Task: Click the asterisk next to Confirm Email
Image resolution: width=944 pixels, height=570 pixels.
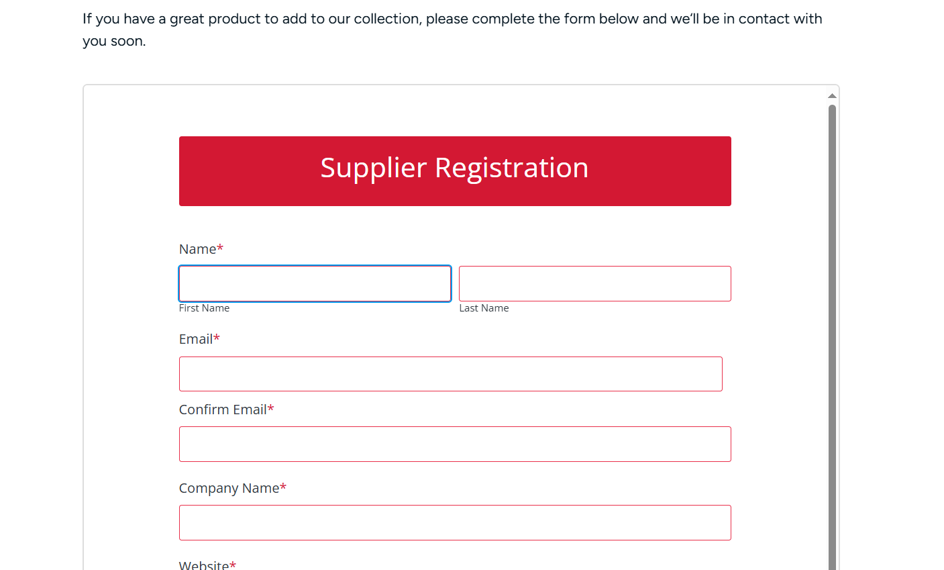Action: coord(271,408)
